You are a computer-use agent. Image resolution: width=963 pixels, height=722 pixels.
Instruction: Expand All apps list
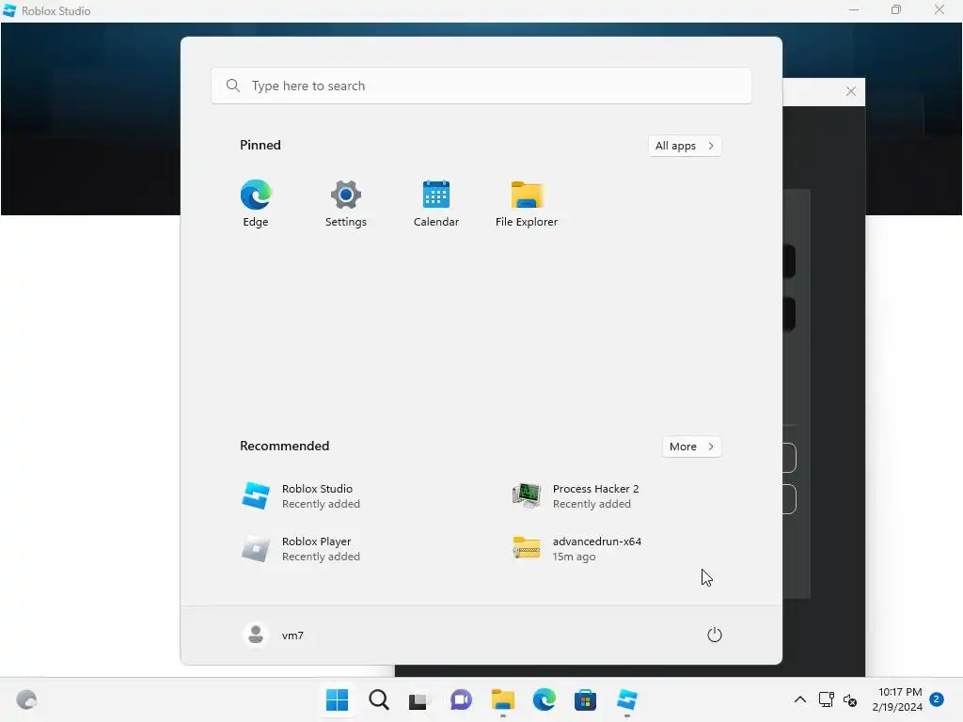[x=685, y=146]
